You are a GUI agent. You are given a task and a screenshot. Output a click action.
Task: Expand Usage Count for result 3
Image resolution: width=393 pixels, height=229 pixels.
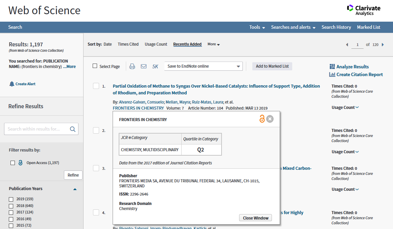(x=345, y=189)
